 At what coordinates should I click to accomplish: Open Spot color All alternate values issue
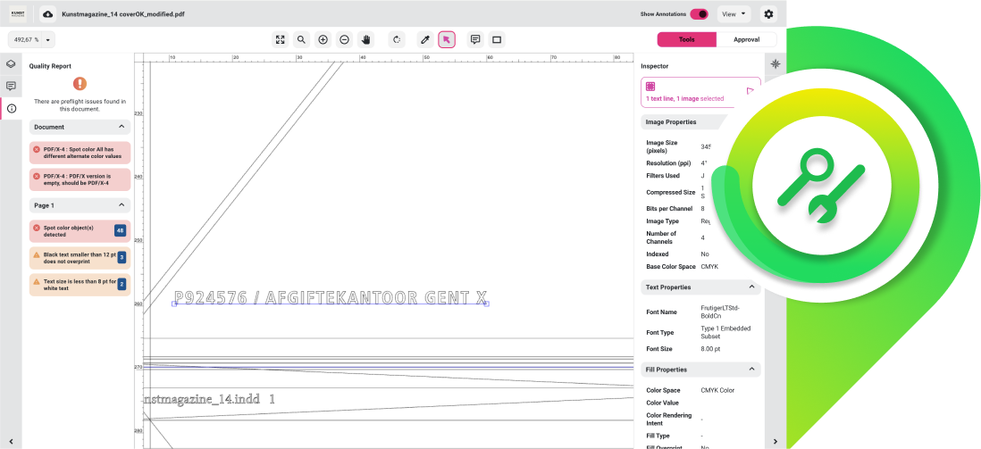80,153
